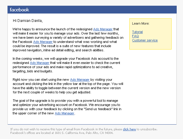Open the FAQ link

135,36
